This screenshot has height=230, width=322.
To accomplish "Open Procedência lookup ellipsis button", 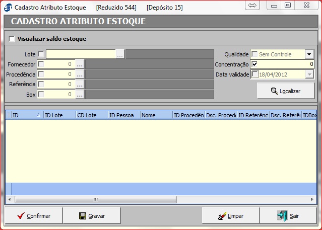I will pos(80,74).
